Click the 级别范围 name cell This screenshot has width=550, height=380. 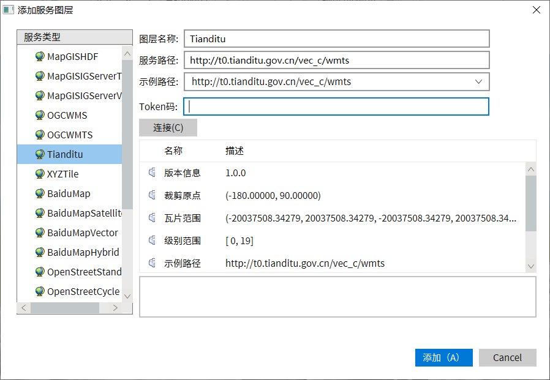tap(183, 241)
